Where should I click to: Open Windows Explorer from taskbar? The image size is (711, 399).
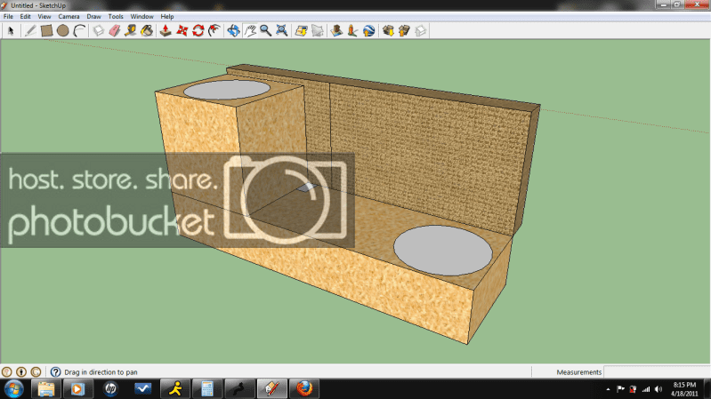pos(45,388)
